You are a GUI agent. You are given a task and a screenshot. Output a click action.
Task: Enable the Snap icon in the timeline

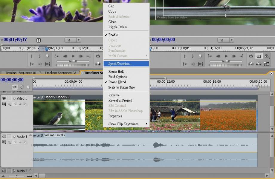pos(14,87)
